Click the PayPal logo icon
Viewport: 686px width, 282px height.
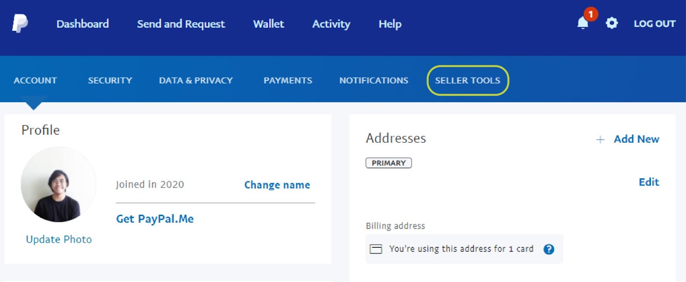(20, 24)
